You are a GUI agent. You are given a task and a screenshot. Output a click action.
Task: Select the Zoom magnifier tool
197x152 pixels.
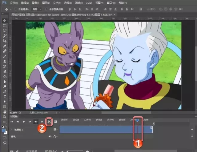pos(5,117)
